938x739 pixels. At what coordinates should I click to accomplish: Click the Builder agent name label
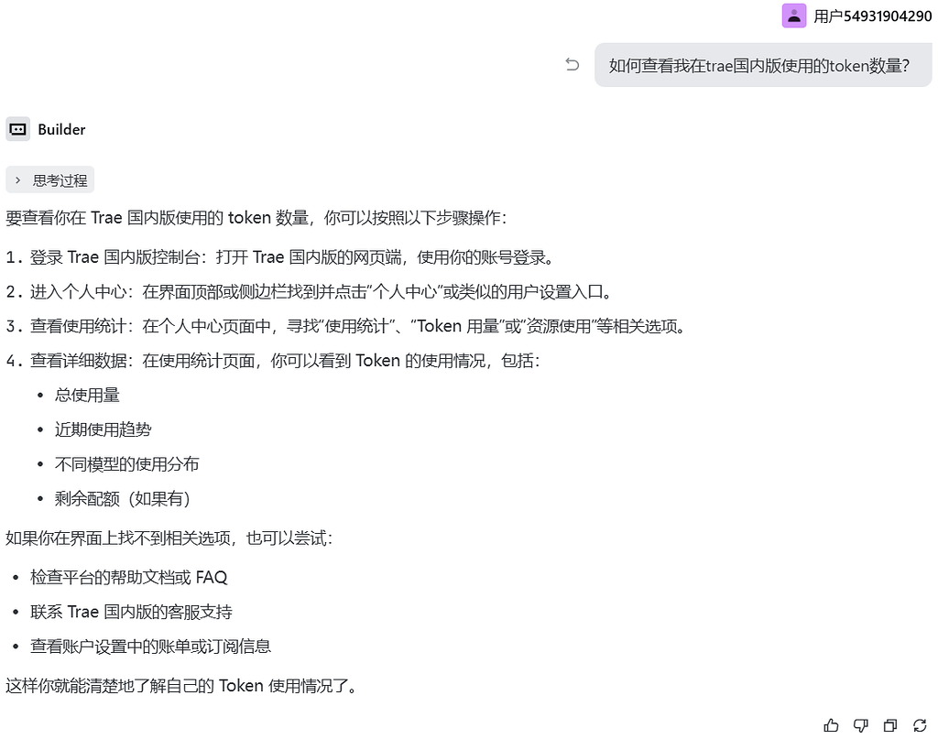[x=61, y=130]
